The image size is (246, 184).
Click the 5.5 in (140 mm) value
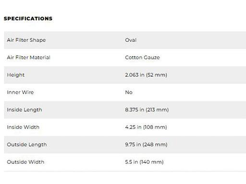point(144,162)
